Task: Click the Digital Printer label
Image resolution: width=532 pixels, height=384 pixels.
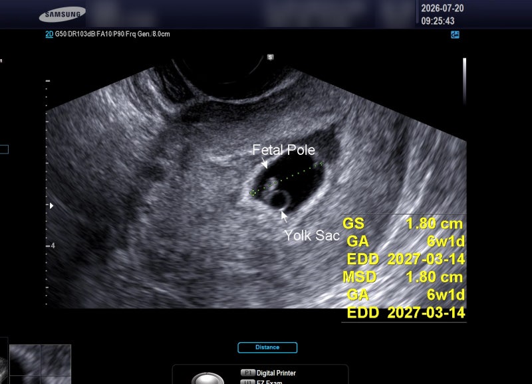Action: coord(276,373)
